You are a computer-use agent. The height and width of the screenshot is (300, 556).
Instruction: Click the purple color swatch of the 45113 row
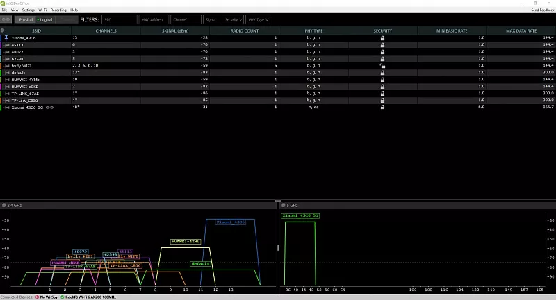pyautogui.click(x=2, y=44)
